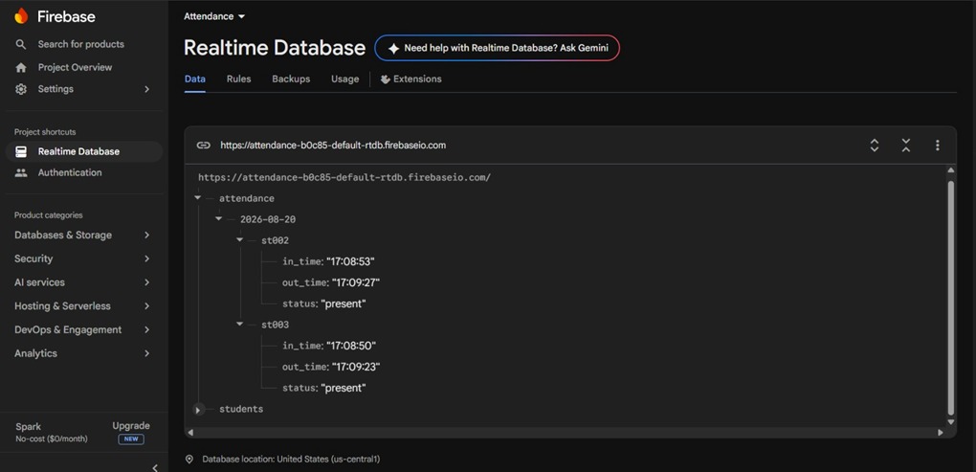
Task: Collapse the 2026-08-20 date node
Action: click(x=218, y=219)
